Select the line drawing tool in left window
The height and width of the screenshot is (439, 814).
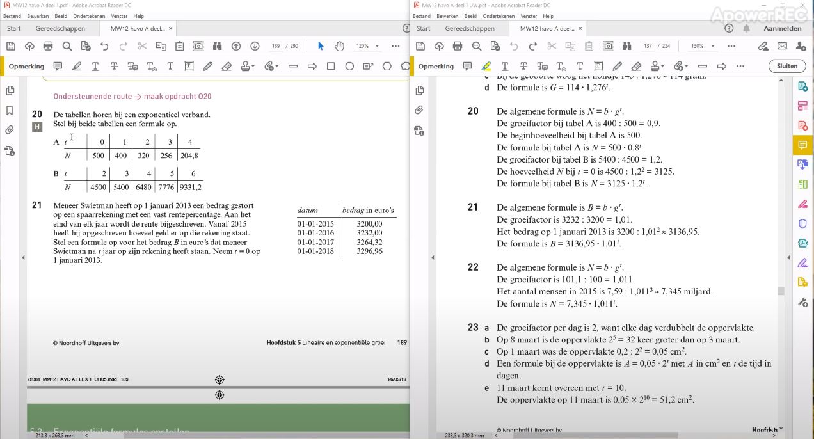point(293,66)
